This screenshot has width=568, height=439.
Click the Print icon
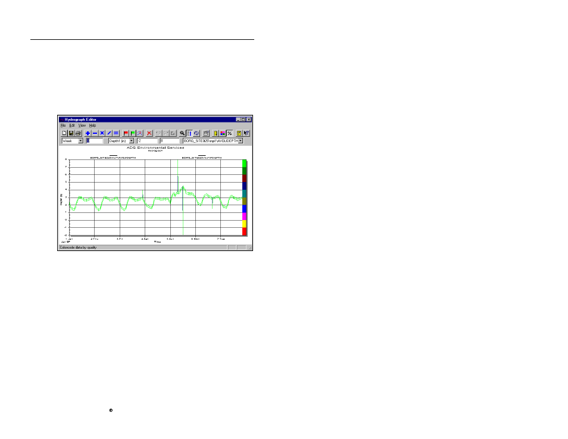click(x=78, y=133)
